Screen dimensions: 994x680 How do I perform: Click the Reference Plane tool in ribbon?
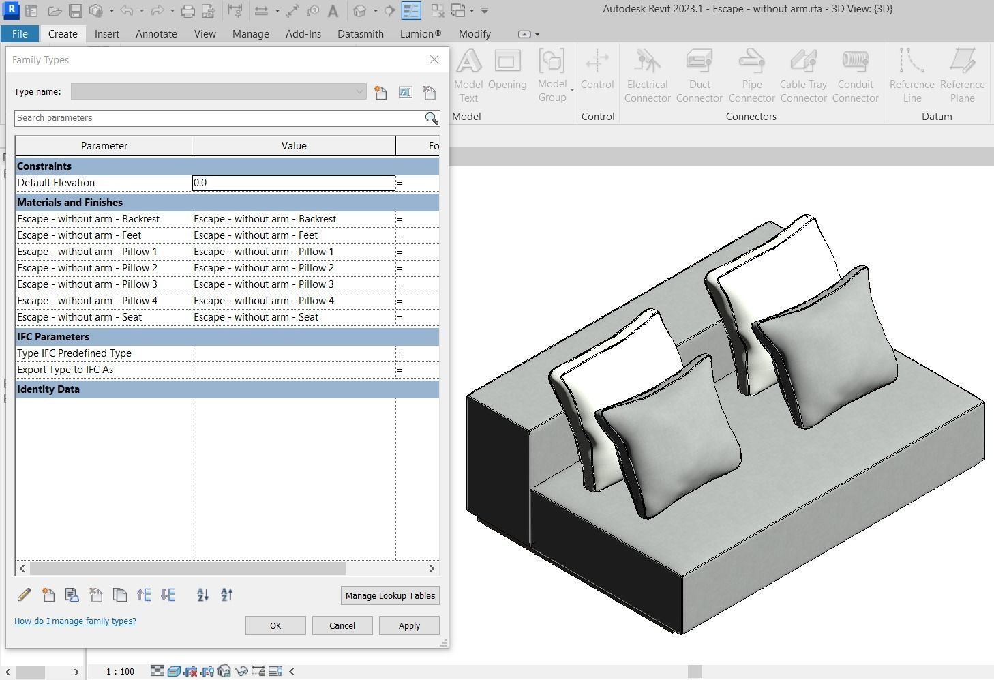pyautogui.click(x=962, y=75)
